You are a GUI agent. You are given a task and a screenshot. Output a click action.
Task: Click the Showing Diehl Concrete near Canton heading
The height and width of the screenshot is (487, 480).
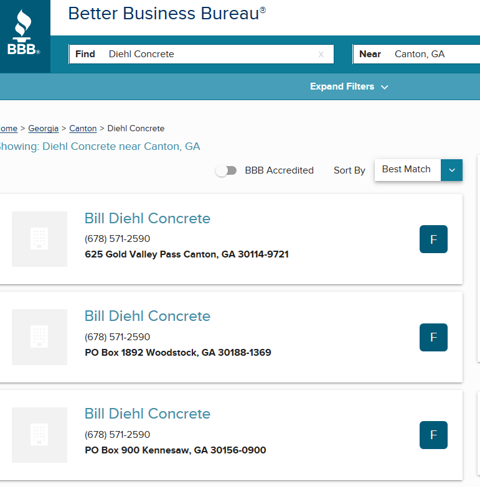[x=100, y=146]
